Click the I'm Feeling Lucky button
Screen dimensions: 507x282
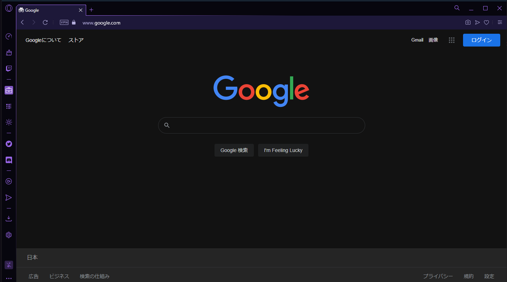pos(283,150)
